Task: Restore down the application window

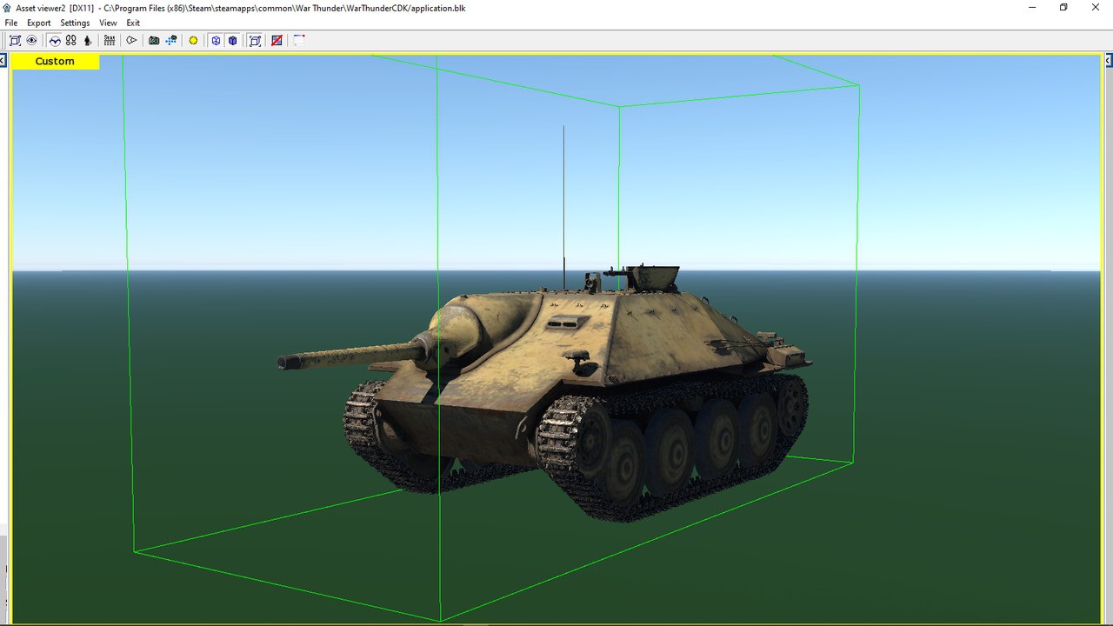Action: click(x=1063, y=7)
